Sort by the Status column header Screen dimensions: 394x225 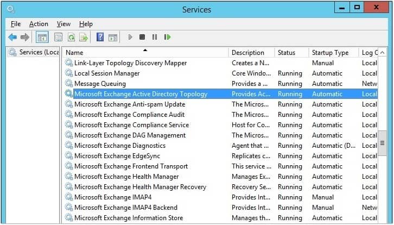point(291,53)
